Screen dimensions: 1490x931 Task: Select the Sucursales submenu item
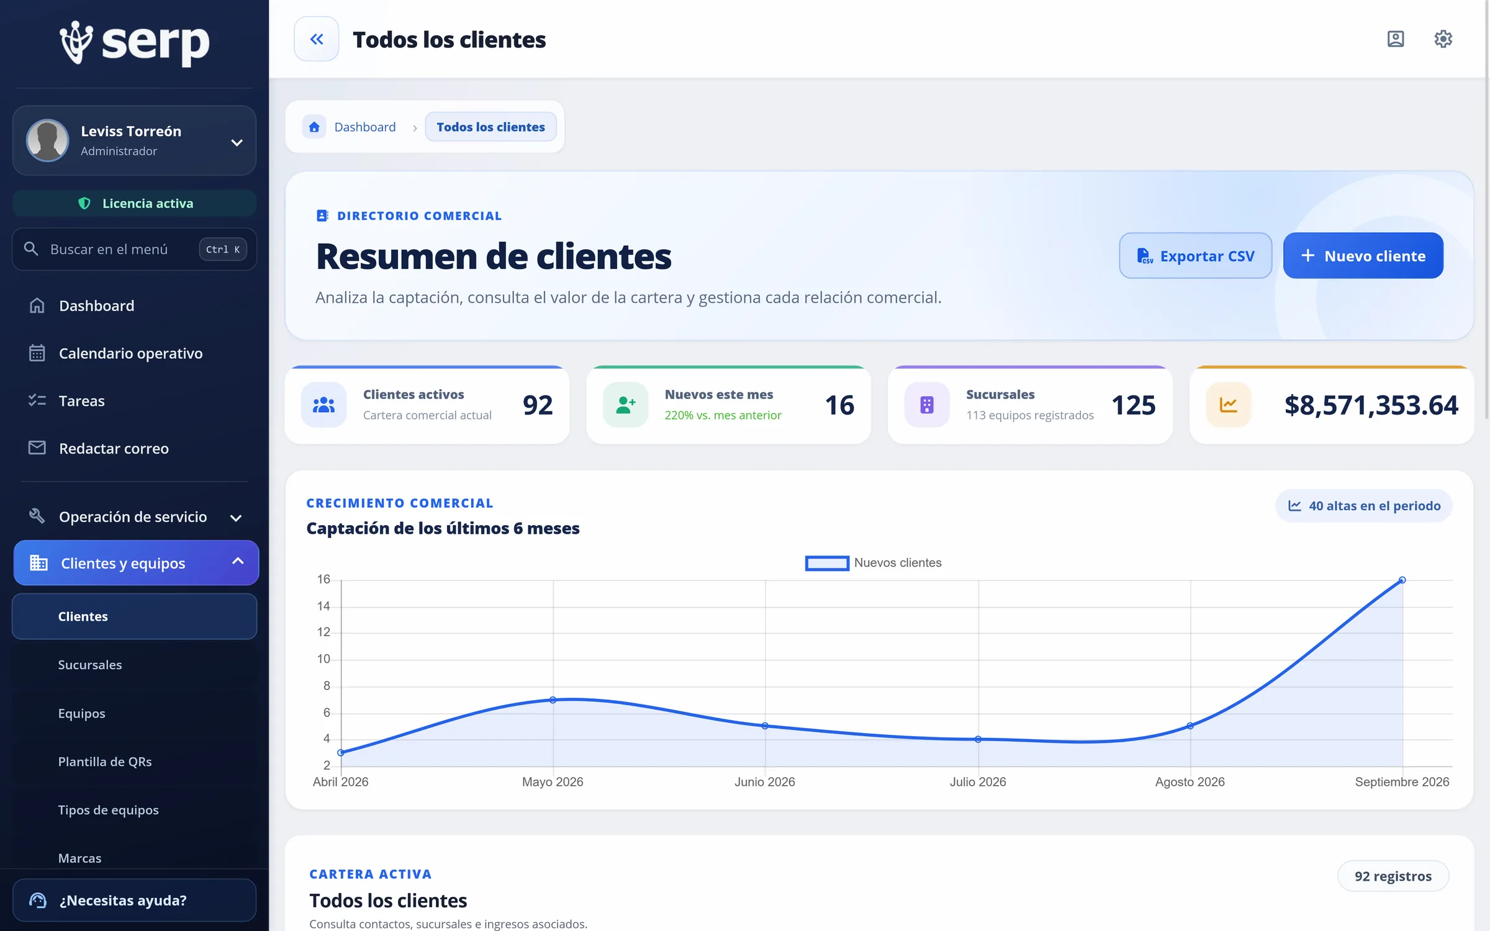(x=135, y=665)
